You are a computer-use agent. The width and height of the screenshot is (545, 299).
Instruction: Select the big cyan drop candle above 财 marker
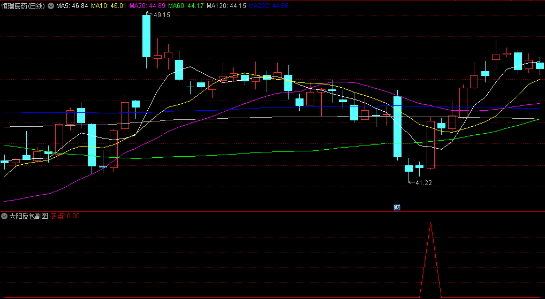[397, 127]
